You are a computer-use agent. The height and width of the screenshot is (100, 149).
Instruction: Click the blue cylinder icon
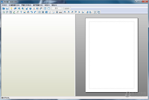pos(30,8)
